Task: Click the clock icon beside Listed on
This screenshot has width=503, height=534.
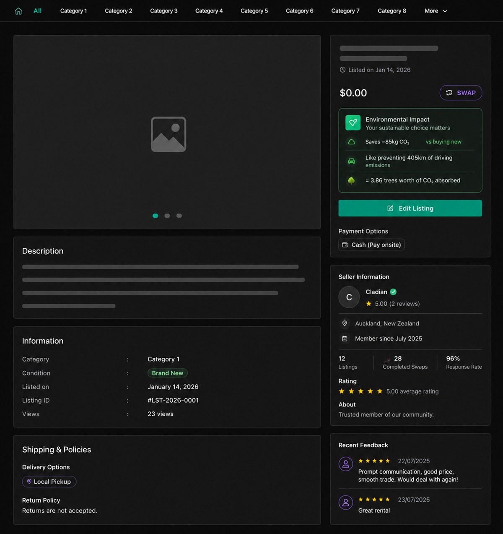Action: (342, 70)
